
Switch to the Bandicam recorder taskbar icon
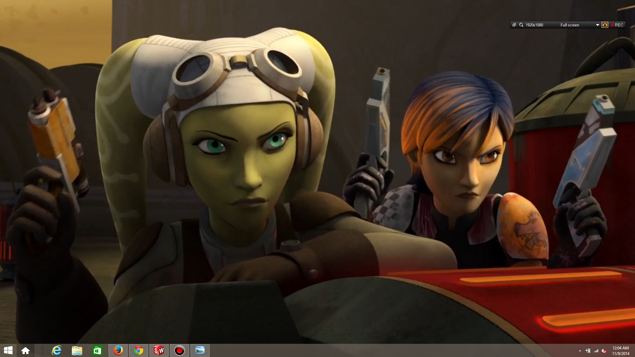coord(180,350)
